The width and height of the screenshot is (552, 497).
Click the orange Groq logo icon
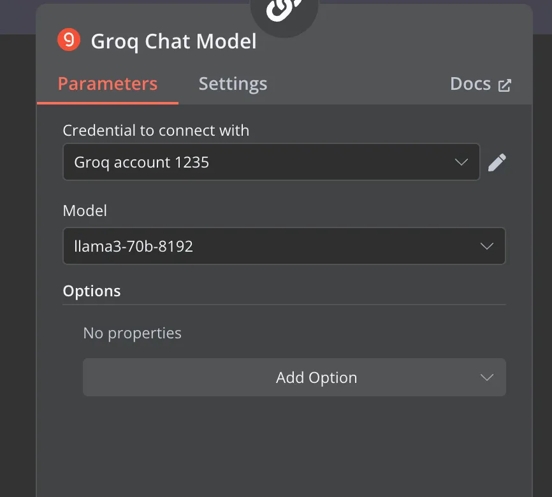(x=69, y=40)
